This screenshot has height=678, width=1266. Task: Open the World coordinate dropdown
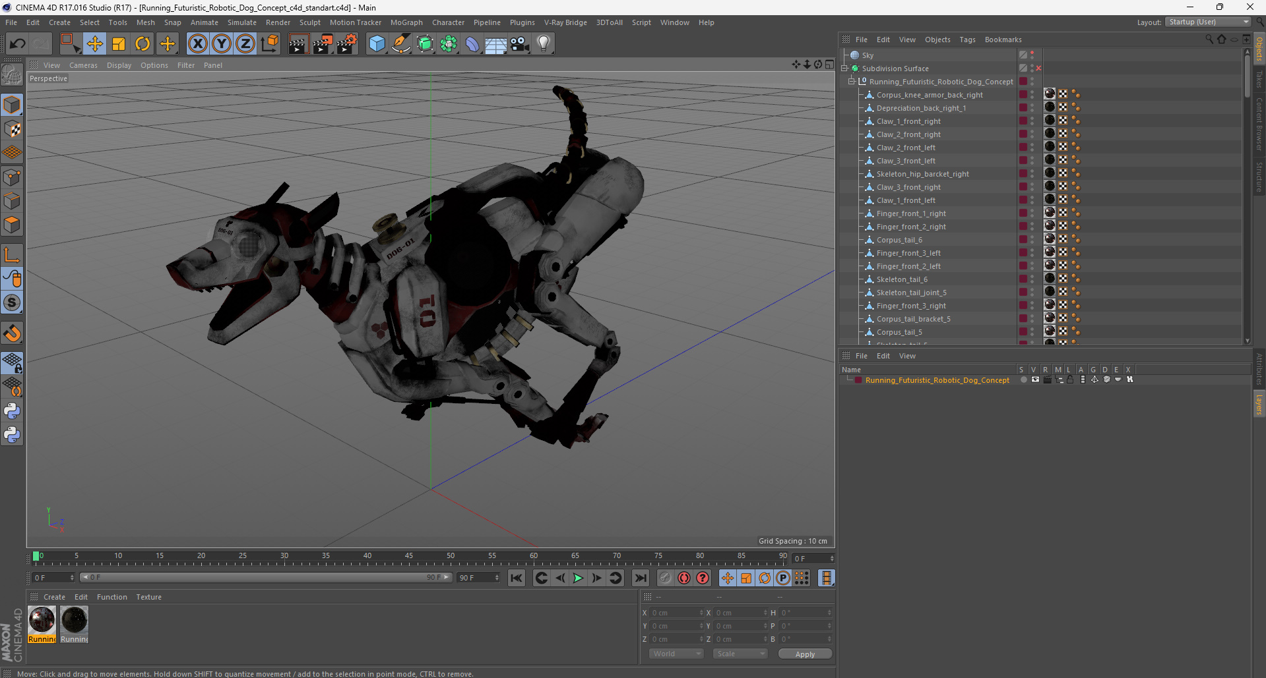676,654
